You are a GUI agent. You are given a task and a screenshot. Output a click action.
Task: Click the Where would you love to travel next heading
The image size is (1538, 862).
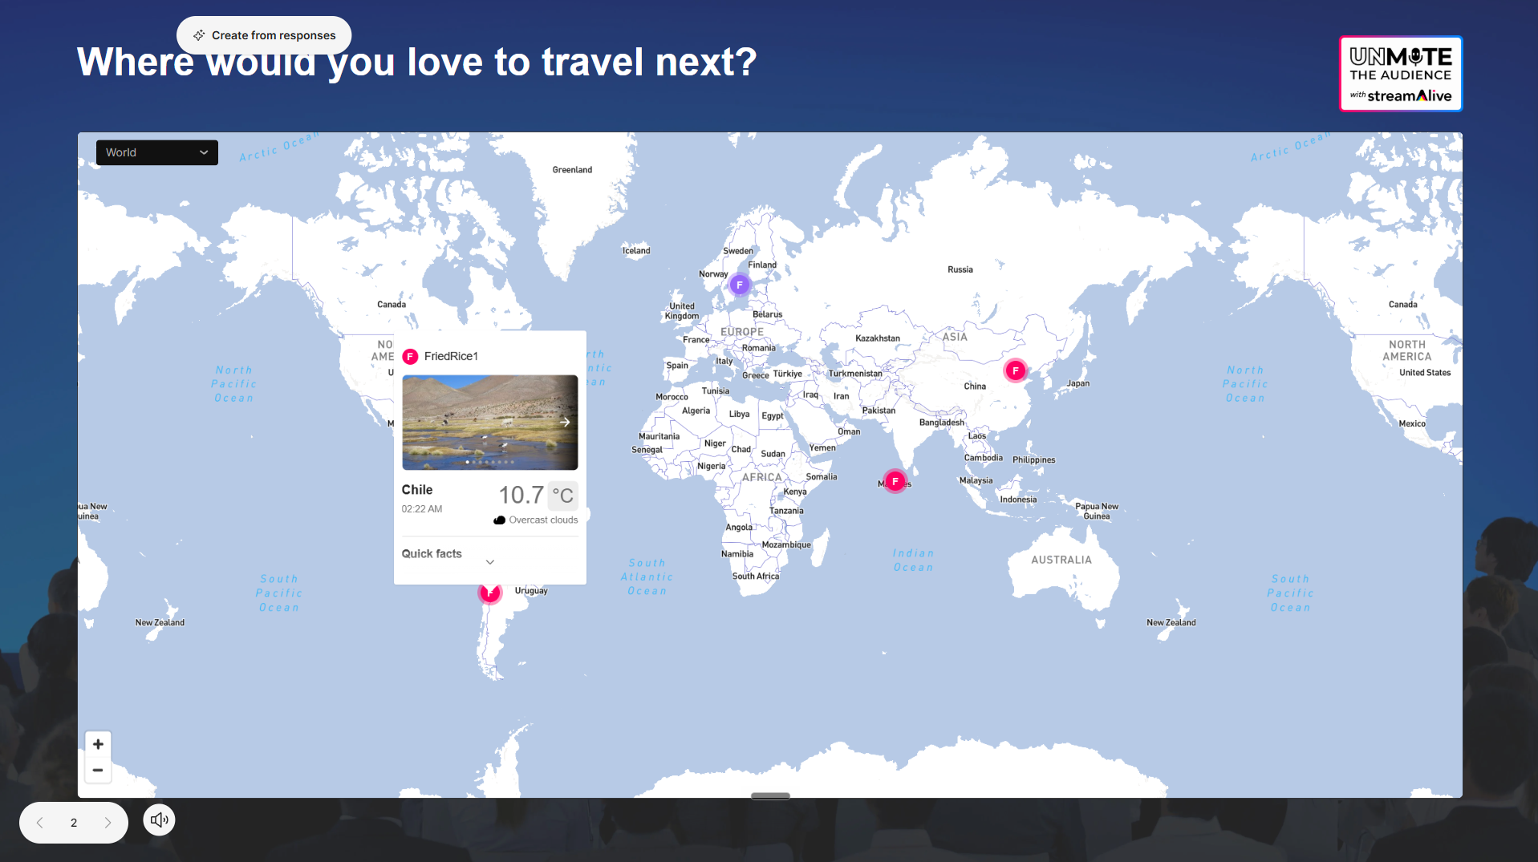click(x=416, y=62)
